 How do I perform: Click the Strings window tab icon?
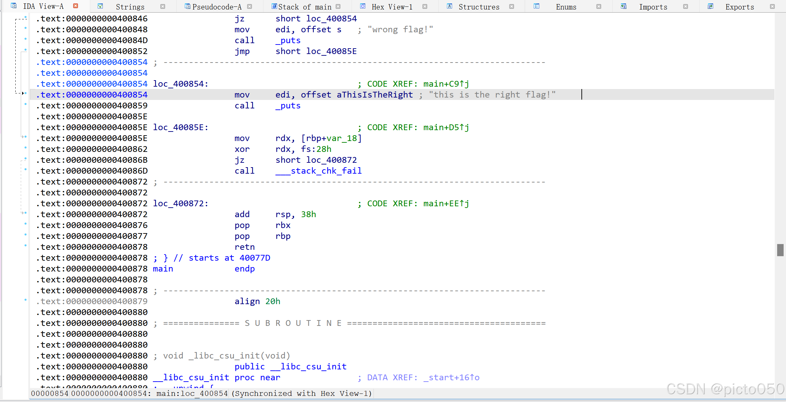point(100,6)
